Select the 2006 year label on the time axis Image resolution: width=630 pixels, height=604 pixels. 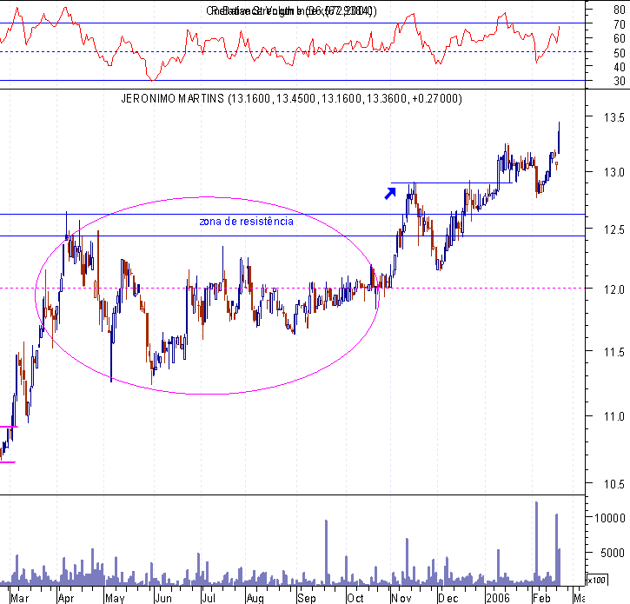(497, 598)
